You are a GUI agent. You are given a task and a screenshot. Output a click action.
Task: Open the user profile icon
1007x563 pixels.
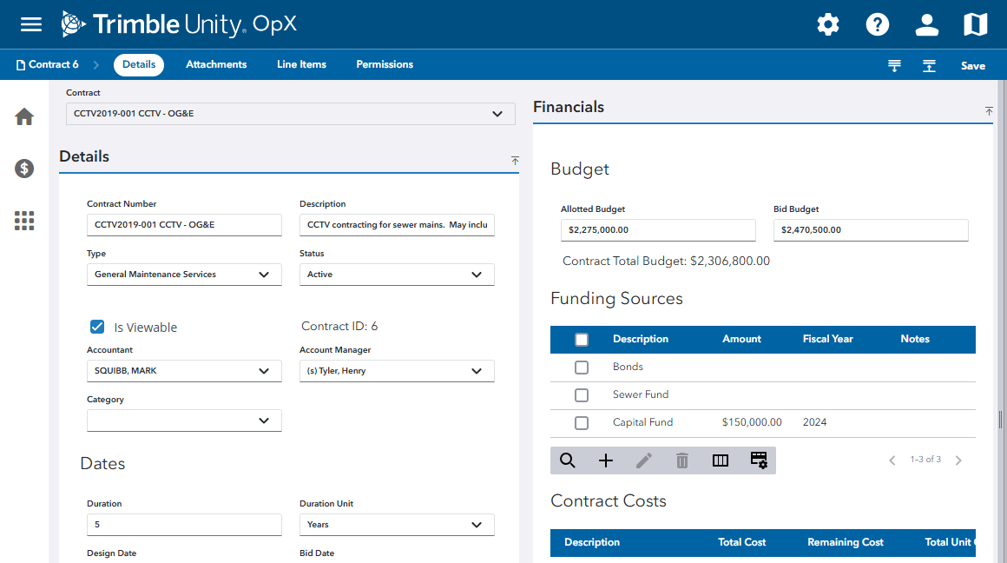pyautogui.click(x=927, y=24)
